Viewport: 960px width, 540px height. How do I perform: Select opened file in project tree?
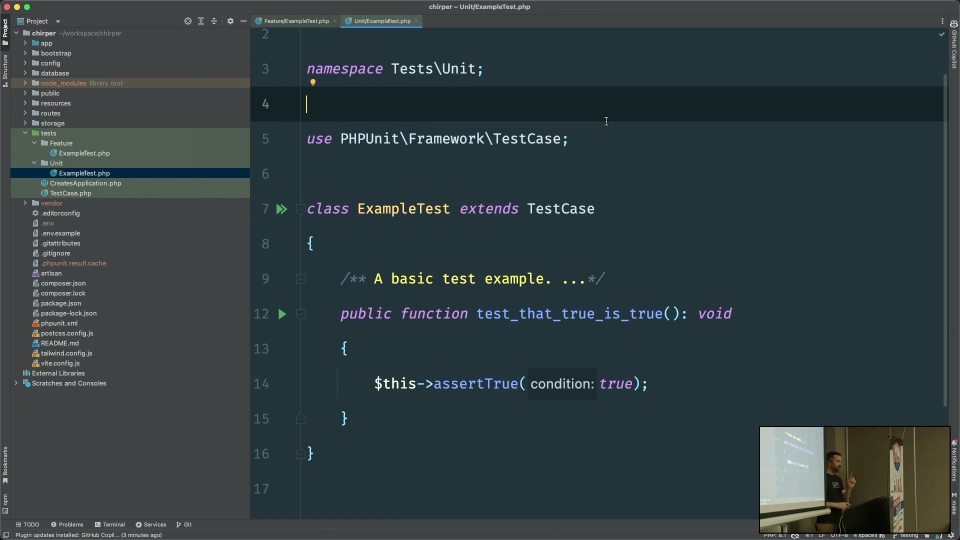(187, 21)
